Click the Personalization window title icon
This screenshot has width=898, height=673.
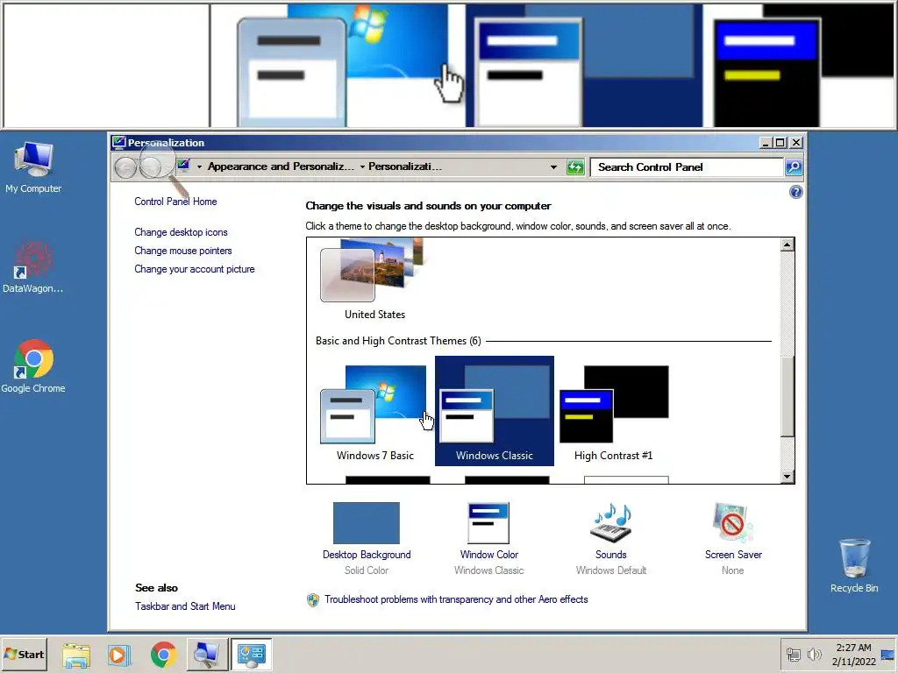tap(118, 143)
